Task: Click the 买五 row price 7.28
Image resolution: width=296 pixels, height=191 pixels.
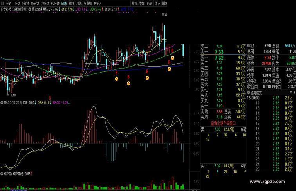Action: tap(219, 79)
